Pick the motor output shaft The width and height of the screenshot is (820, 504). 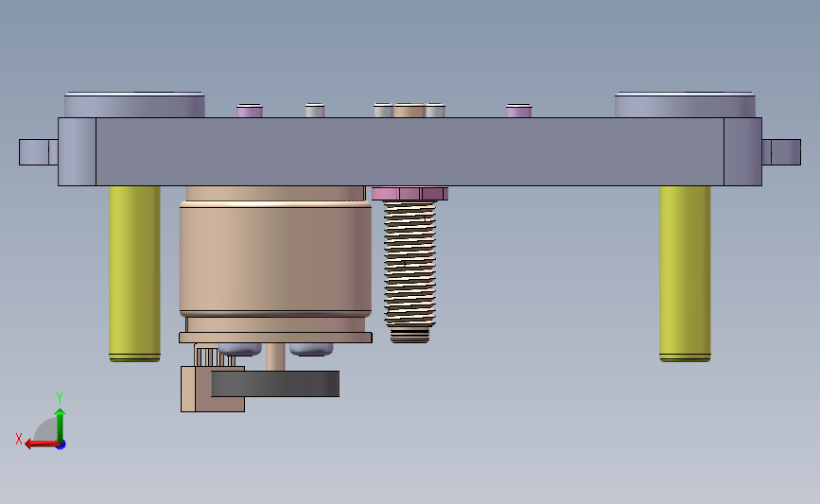(x=275, y=356)
